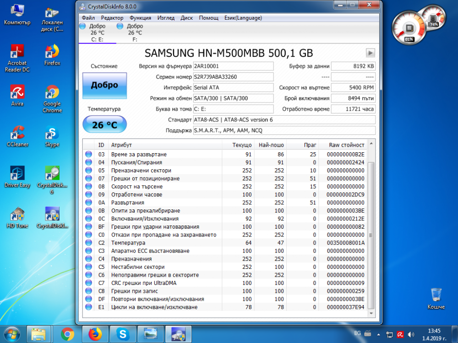The width and height of the screenshot is (458, 343).
Task: Select the F: disk tab
Action: [x=135, y=32]
